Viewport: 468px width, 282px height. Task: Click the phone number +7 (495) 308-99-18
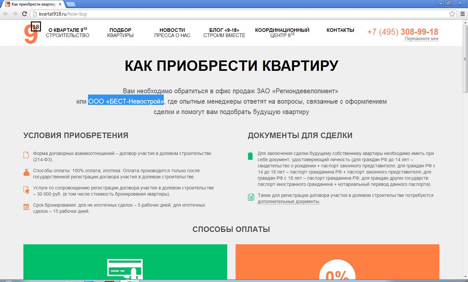[403, 32]
